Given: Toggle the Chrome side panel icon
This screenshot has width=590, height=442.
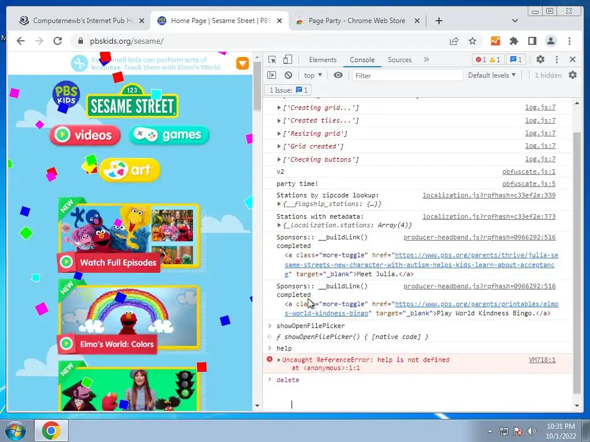Looking at the screenshot, I should tap(532, 41).
